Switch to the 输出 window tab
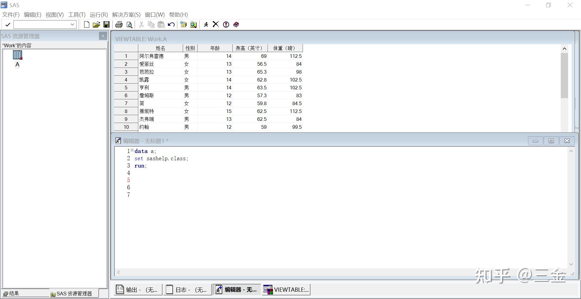The height and width of the screenshot is (299, 581). (x=138, y=290)
